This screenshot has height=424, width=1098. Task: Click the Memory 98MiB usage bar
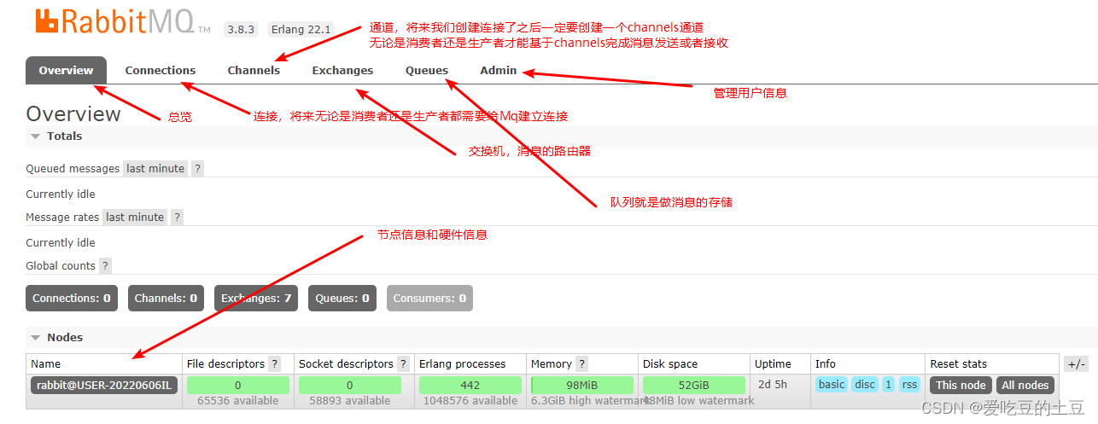582,385
